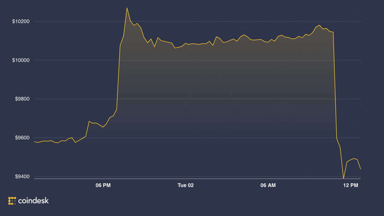The image size is (384, 216).
Task: Click the highest peak of the price line
Action: tap(127, 8)
